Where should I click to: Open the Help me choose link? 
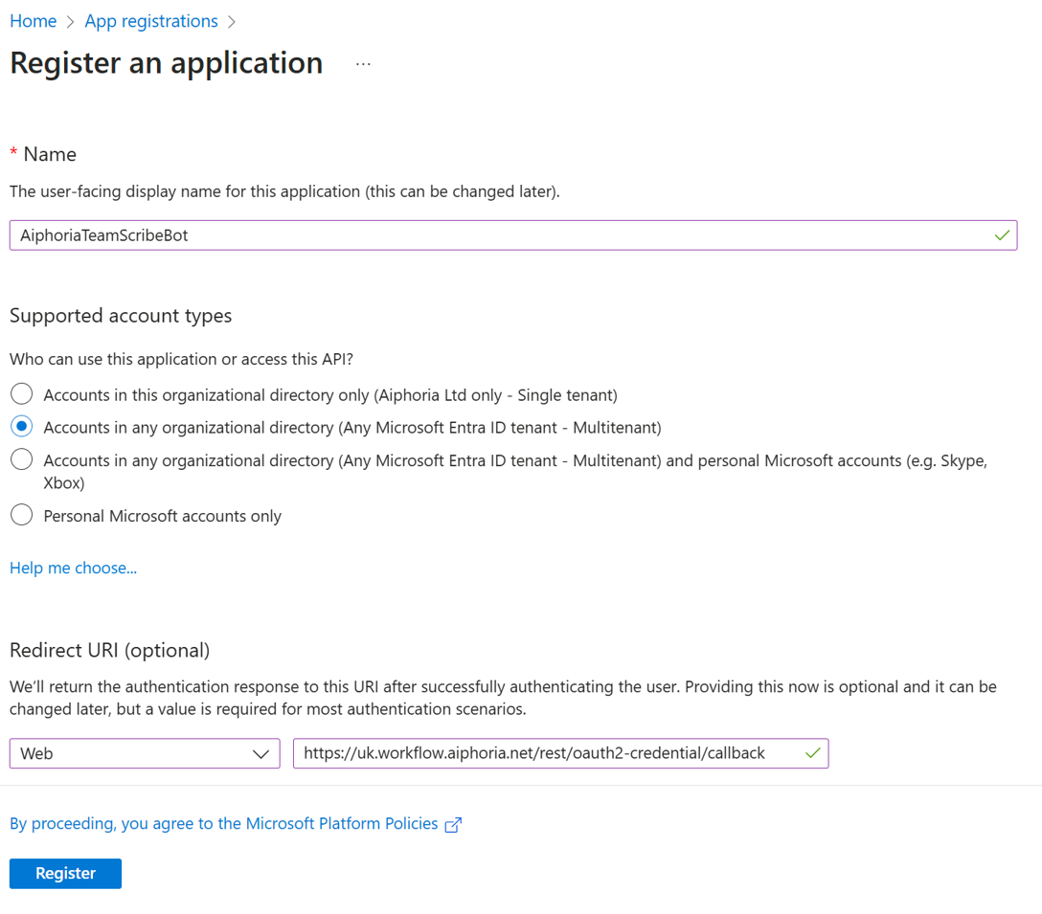click(x=73, y=567)
